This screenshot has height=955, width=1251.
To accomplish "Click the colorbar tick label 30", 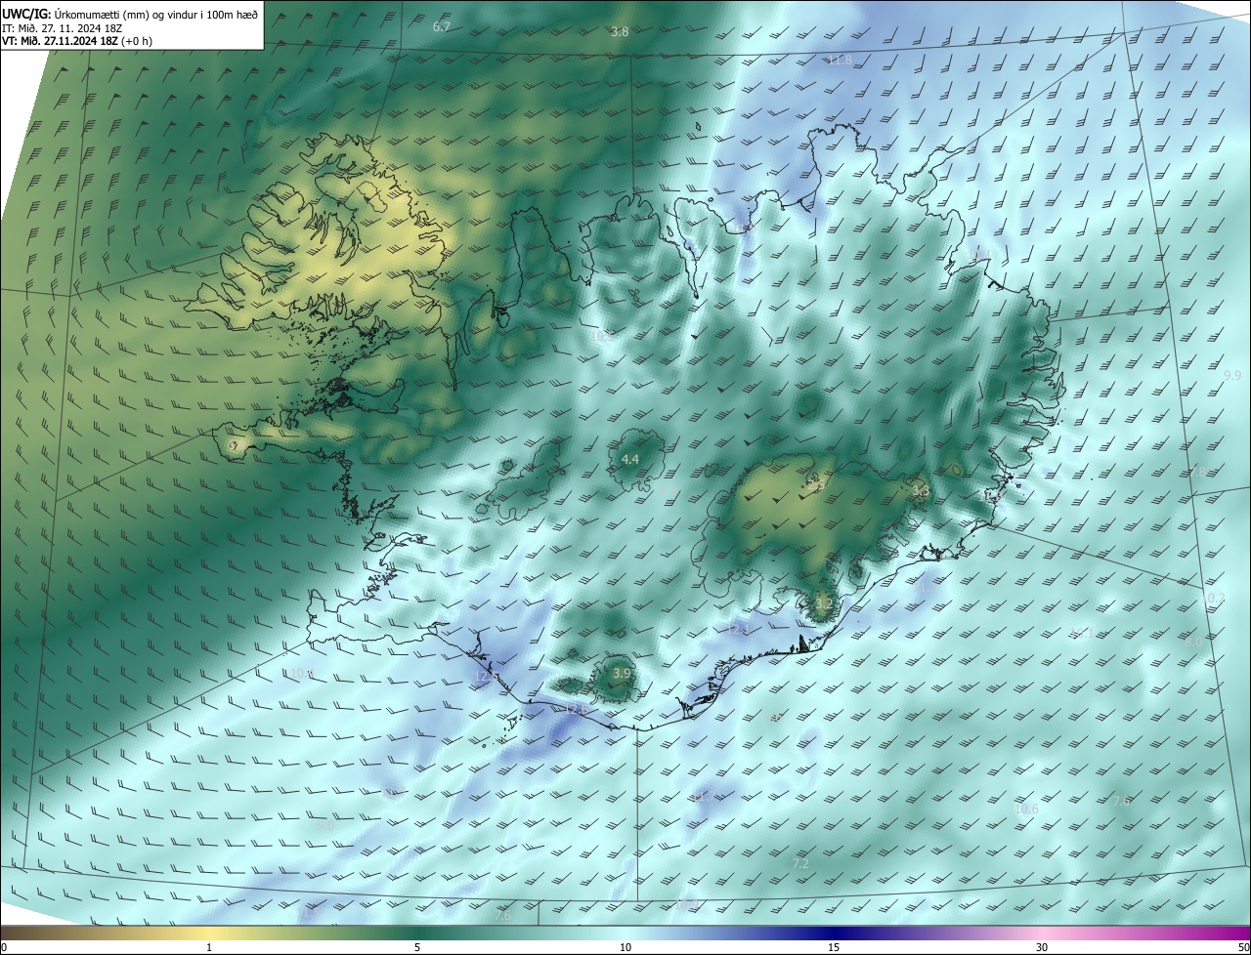I will click(x=1042, y=947).
